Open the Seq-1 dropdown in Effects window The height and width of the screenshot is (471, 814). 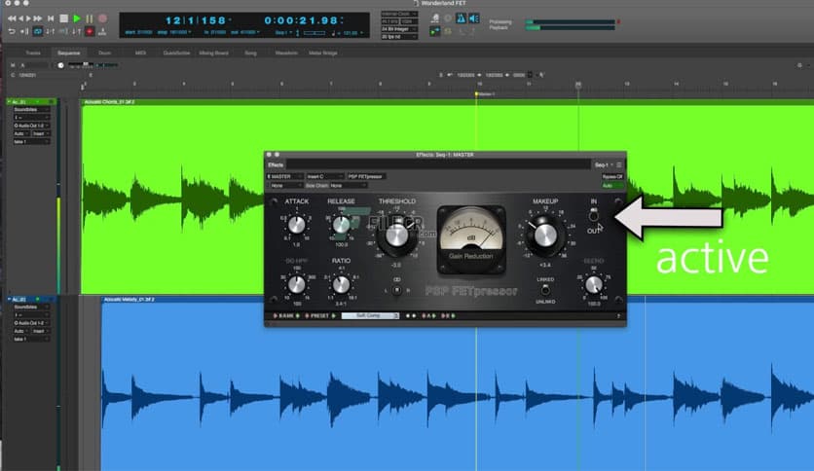pos(604,165)
